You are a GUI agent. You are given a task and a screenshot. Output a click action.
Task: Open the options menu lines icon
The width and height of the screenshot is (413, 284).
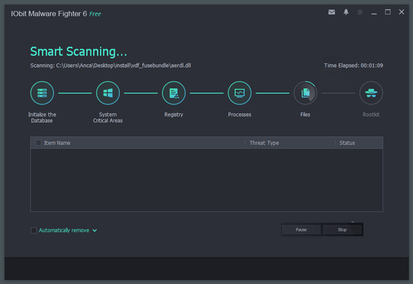point(360,12)
